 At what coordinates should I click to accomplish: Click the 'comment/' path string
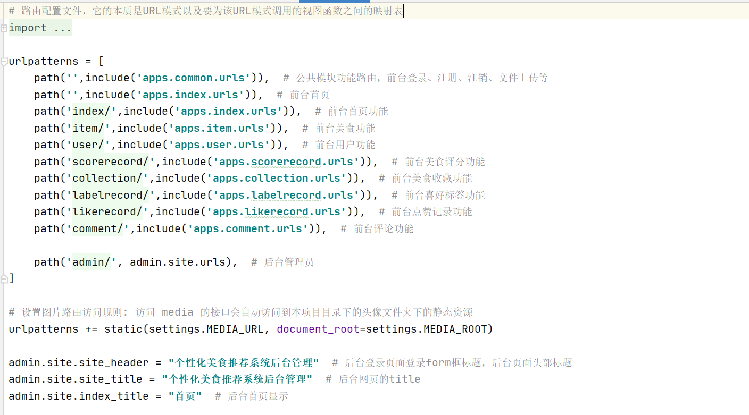coord(98,228)
